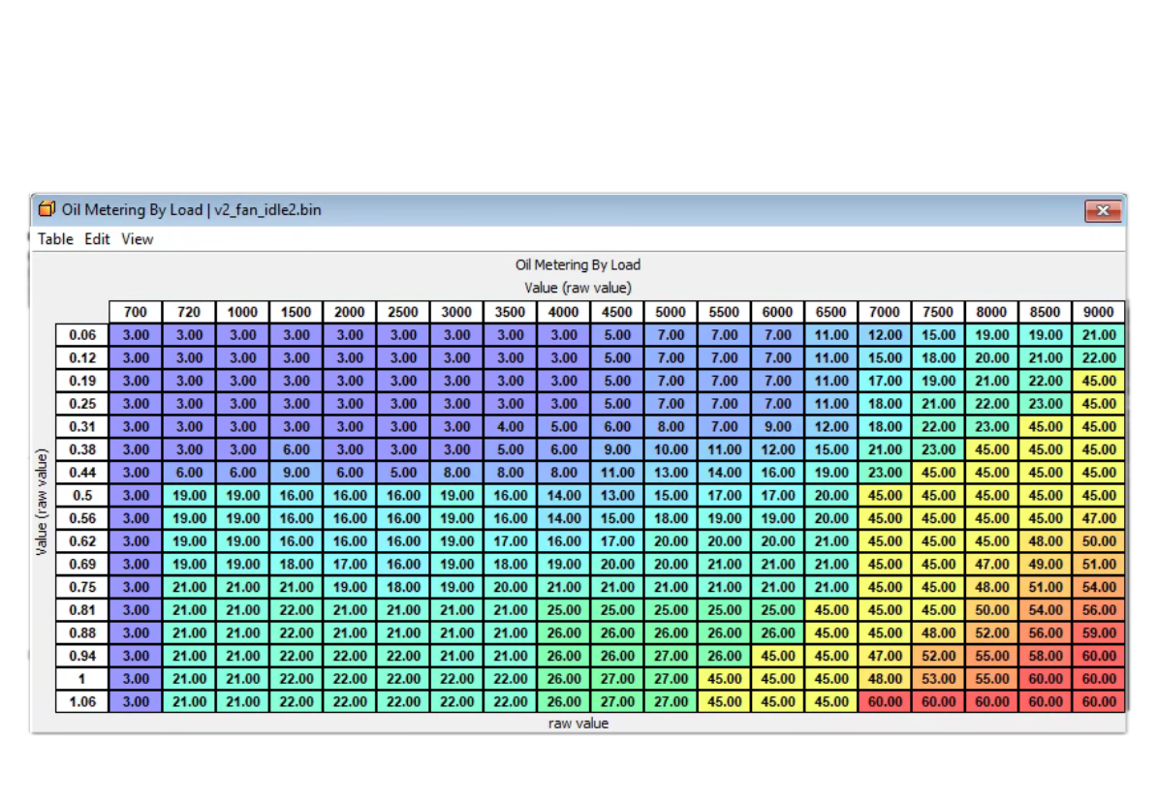Select the 53.00 cell under column 7500
Viewport: 1157px width, 802px height.
click(x=938, y=678)
